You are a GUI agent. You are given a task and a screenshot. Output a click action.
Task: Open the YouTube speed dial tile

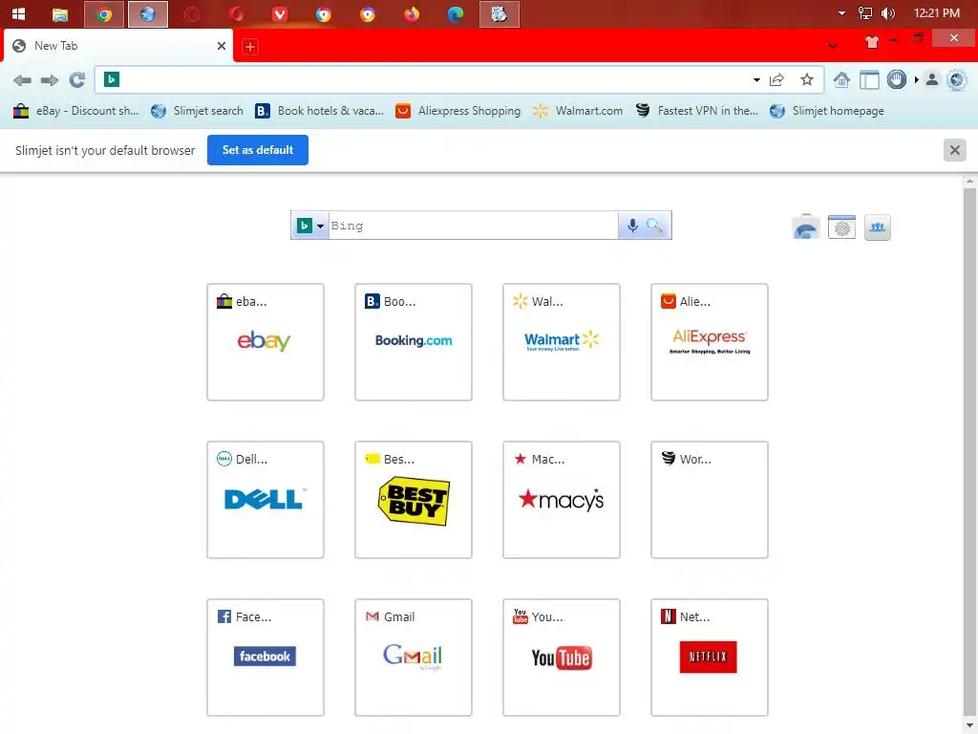point(562,658)
